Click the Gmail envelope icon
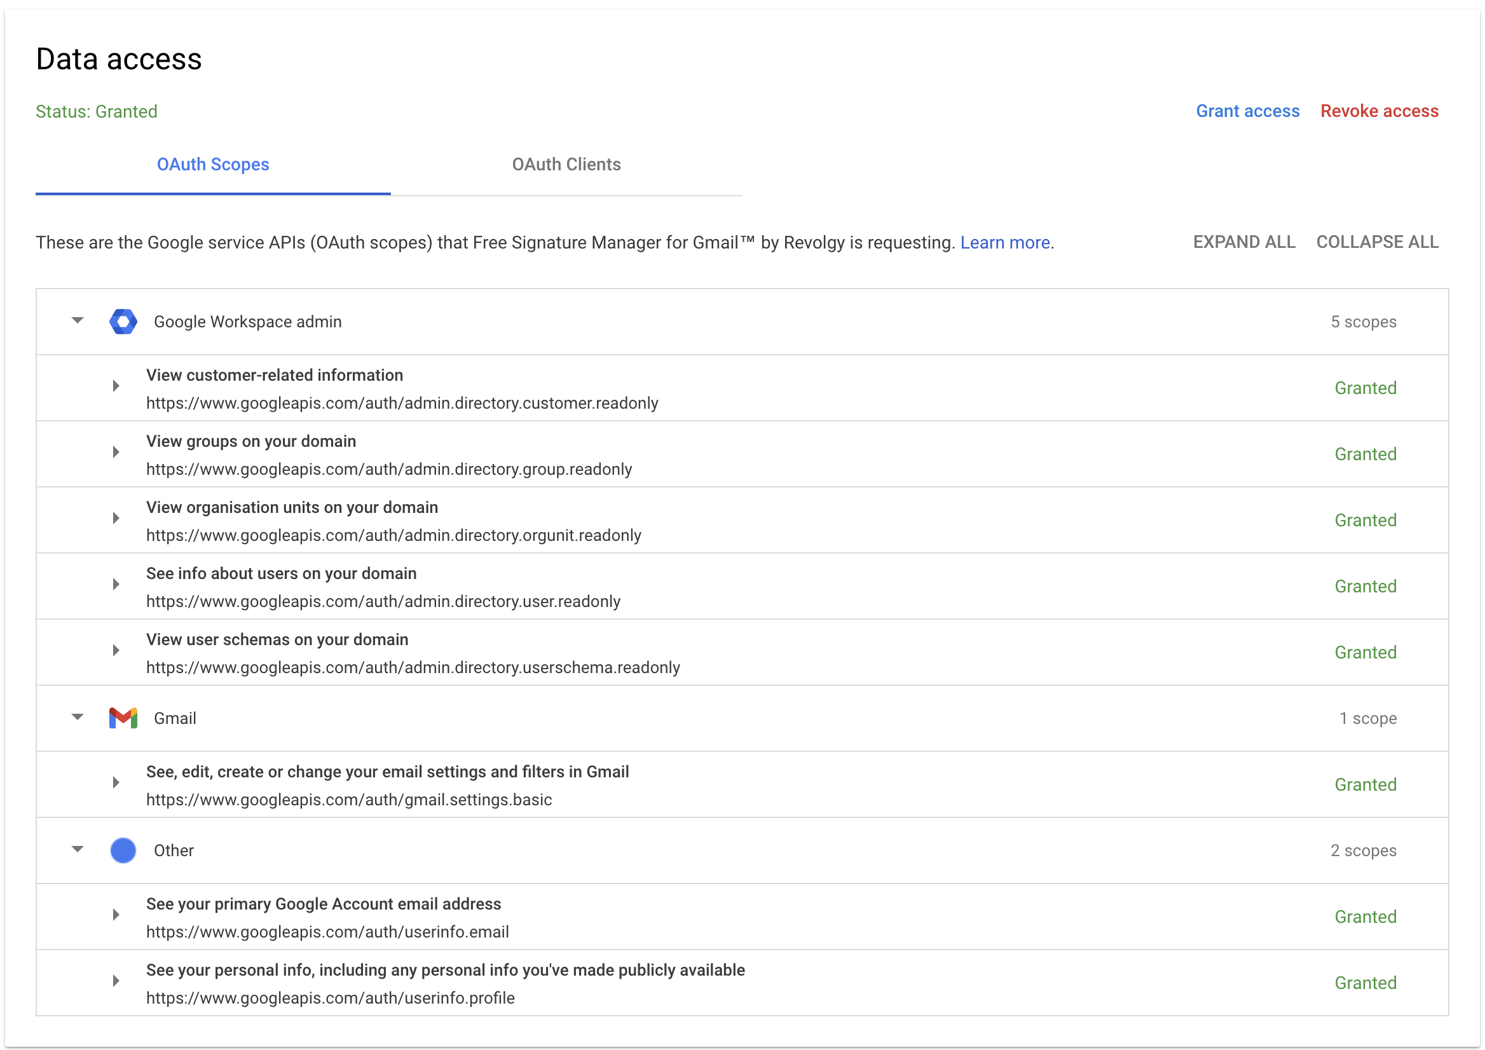1485x1050 pixels. pyautogui.click(x=123, y=718)
